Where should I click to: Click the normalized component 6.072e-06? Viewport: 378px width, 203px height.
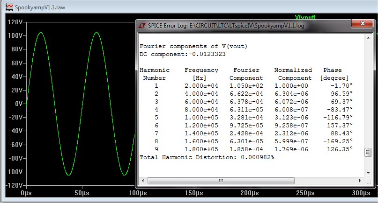[x=291, y=102]
